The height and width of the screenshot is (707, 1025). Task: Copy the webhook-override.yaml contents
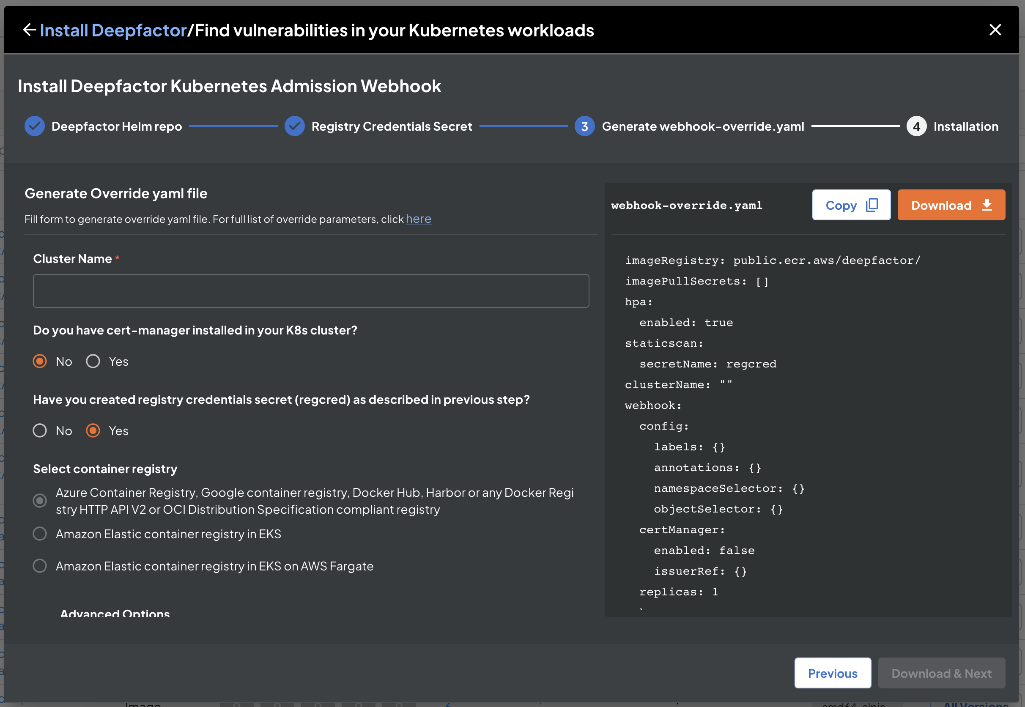851,205
